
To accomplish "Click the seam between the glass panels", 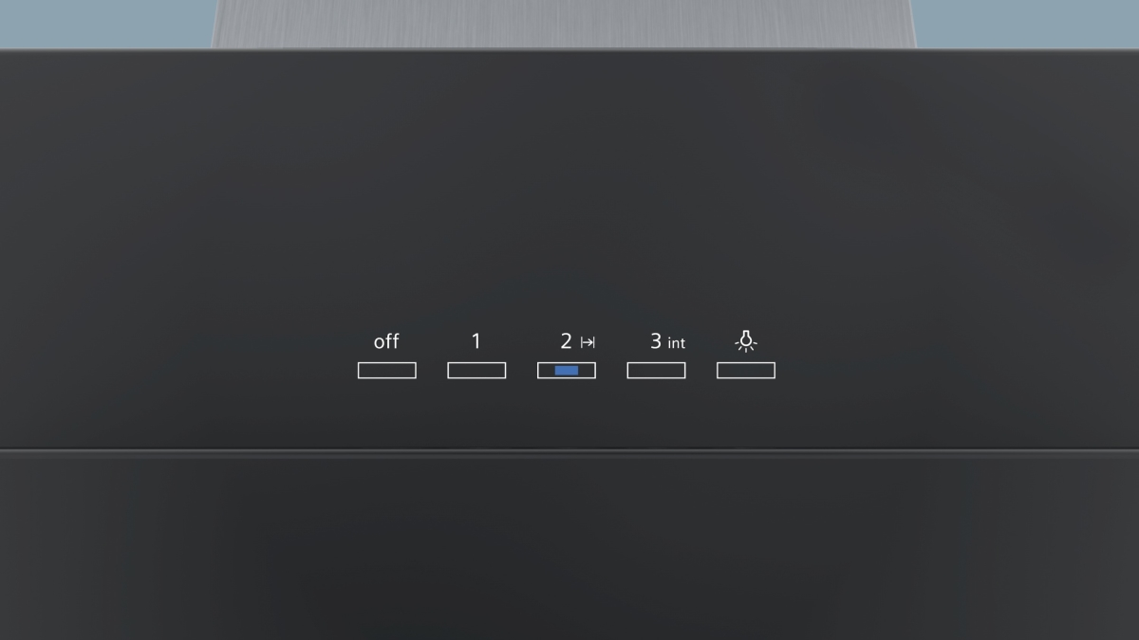I will [x=569, y=451].
